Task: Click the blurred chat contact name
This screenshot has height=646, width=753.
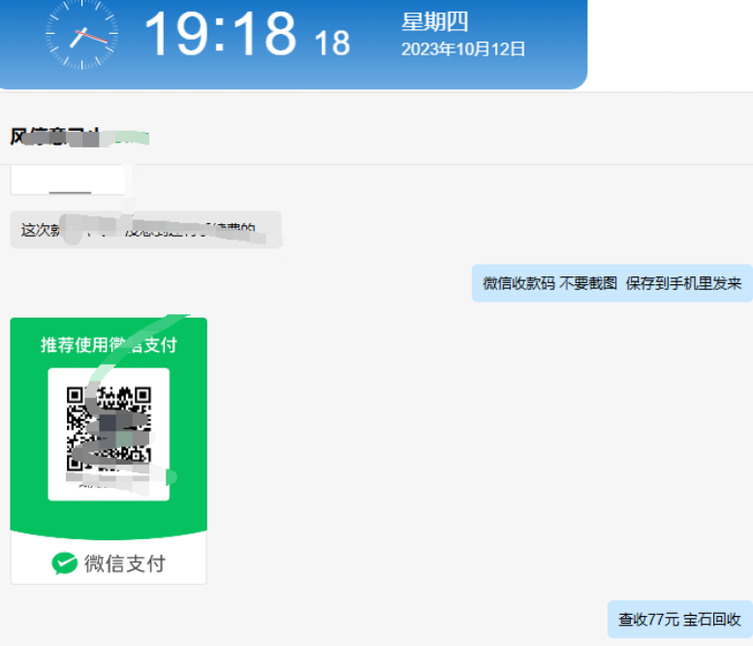Action: [79, 137]
